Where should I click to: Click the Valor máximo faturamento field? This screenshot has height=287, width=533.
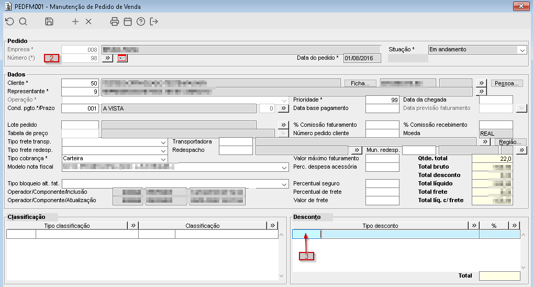point(382,159)
